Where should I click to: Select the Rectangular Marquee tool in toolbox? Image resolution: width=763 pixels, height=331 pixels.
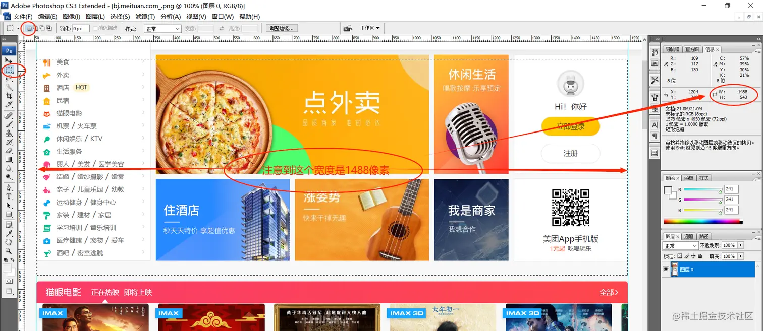point(9,70)
